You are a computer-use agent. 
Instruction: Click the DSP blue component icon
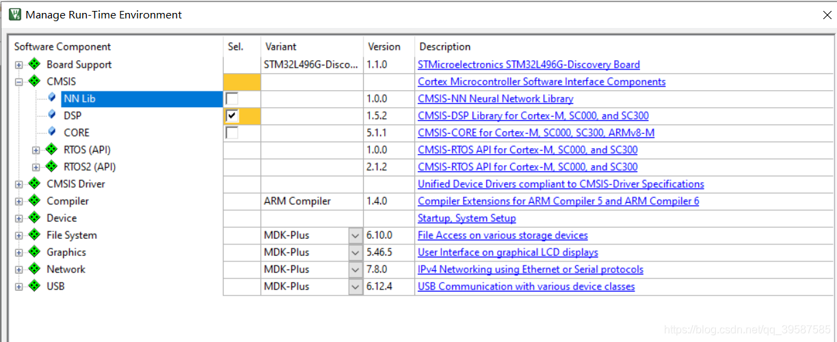52,115
